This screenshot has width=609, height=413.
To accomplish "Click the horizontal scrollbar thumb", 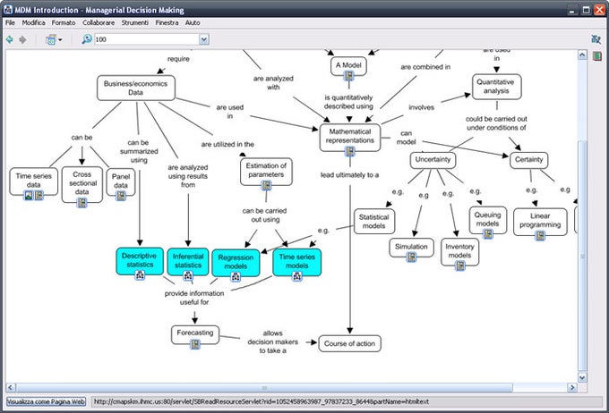I will tap(264, 387).
